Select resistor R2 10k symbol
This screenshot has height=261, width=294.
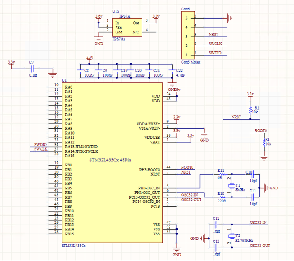point(250,110)
